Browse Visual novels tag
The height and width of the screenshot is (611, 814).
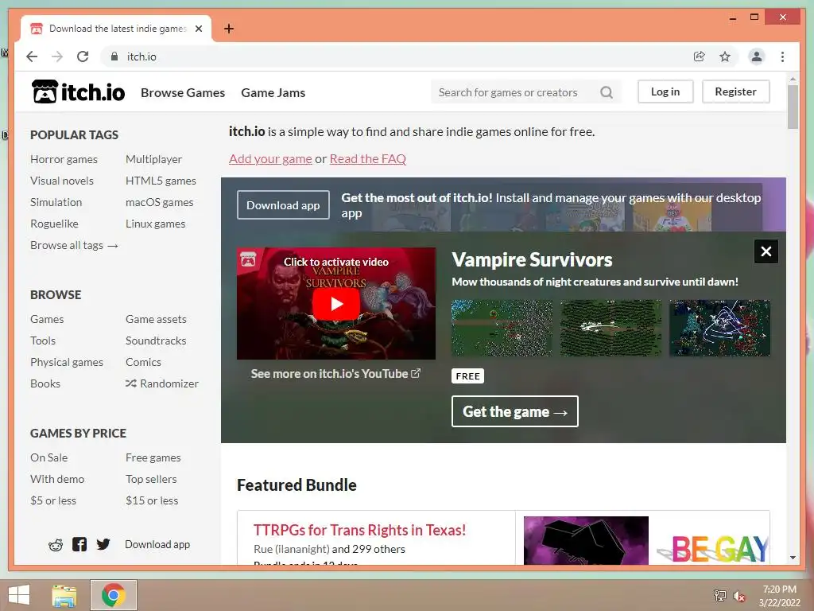tap(62, 181)
